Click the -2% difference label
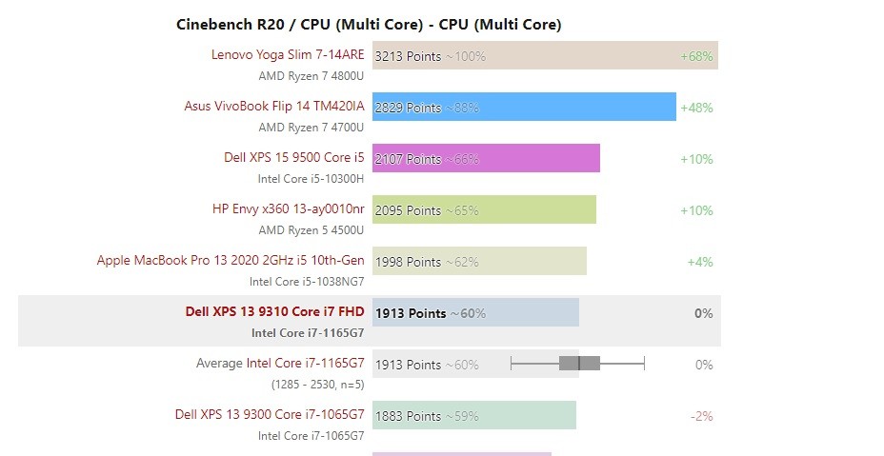The height and width of the screenshot is (456, 884). tap(701, 417)
